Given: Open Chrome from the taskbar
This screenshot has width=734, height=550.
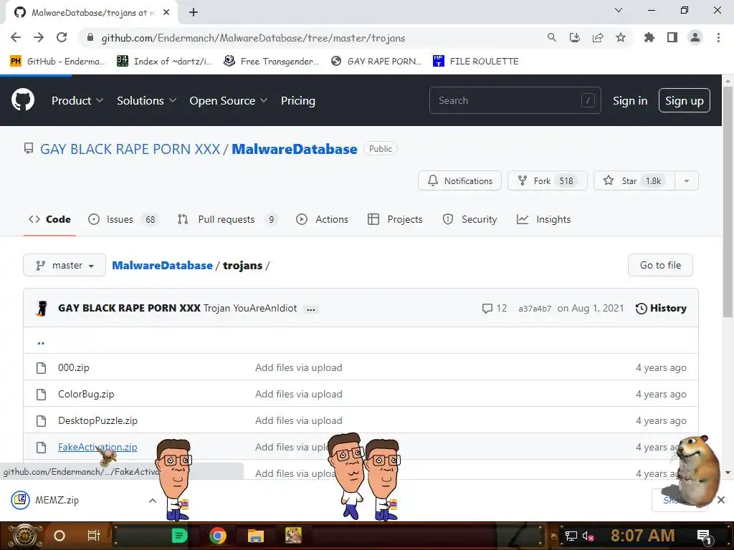Looking at the screenshot, I should (x=218, y=536).
